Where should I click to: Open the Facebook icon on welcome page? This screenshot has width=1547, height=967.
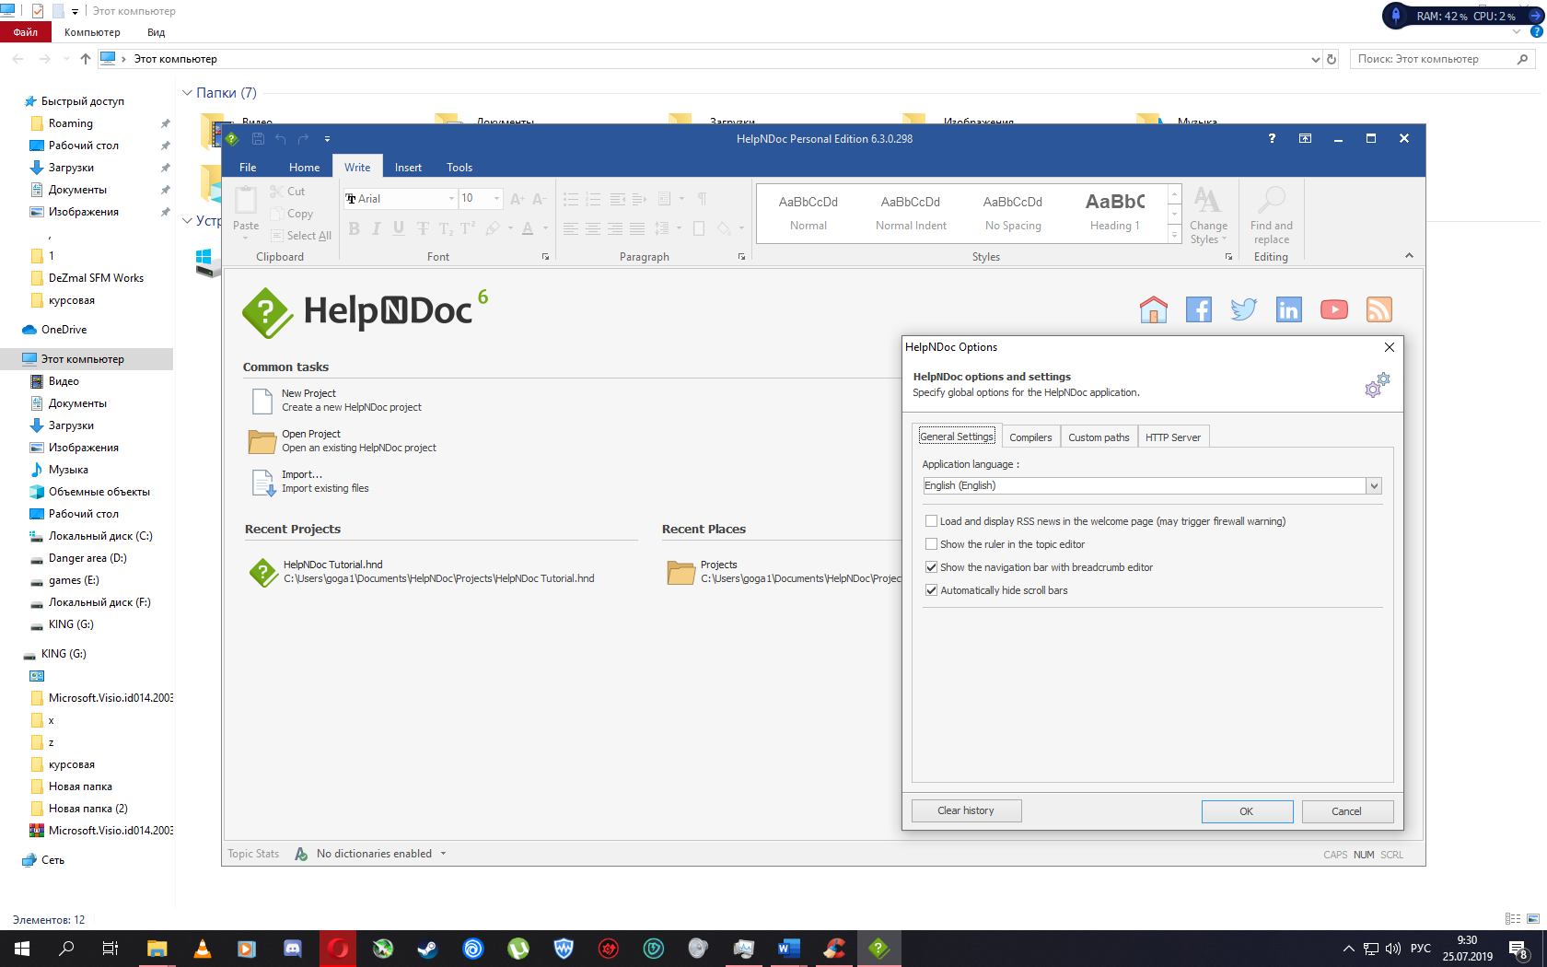click(1198, 309)
